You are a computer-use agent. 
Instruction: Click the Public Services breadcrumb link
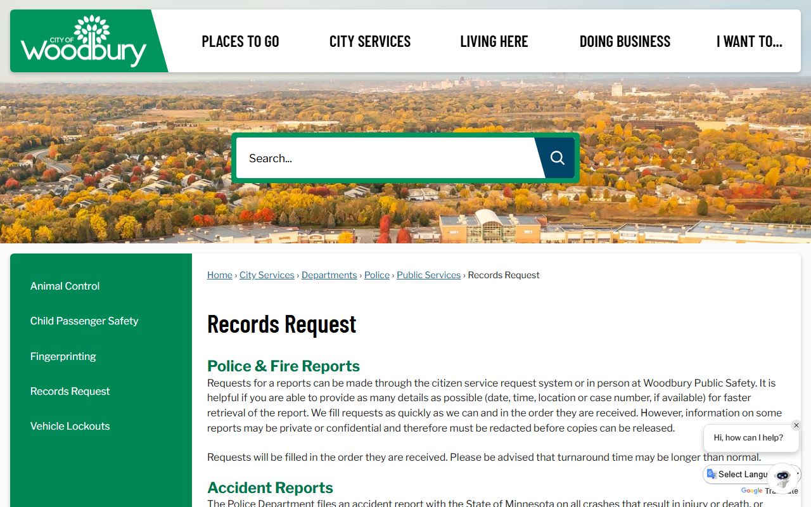pyautogui.click(x=429, y=275)
